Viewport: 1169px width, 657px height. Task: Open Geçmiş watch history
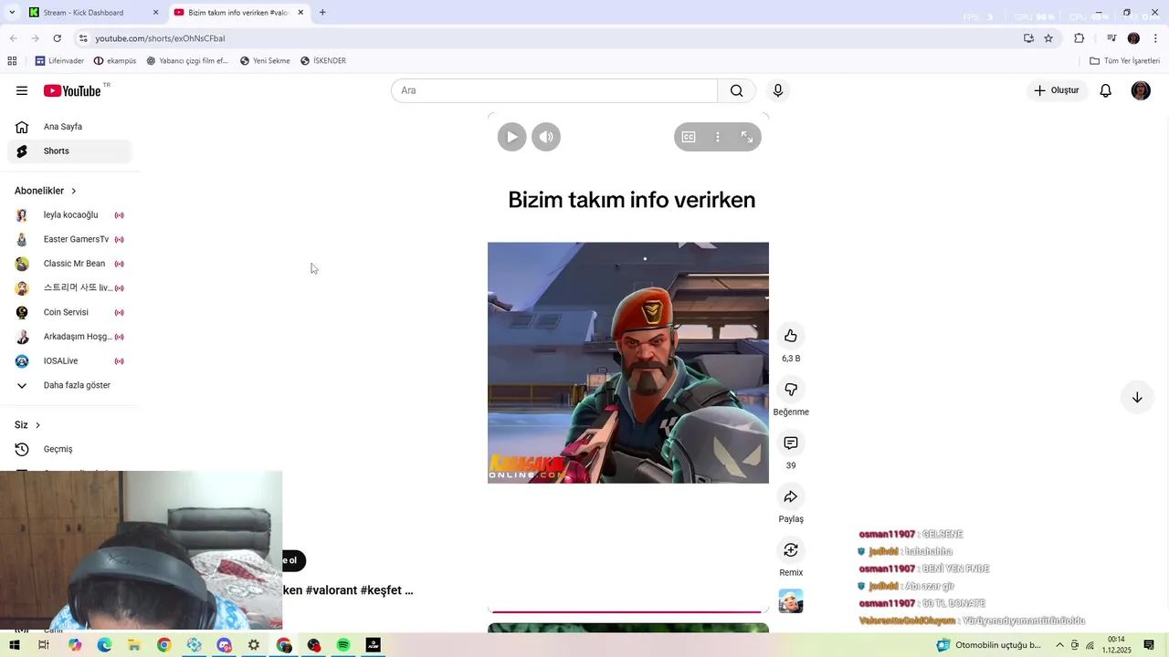coord(69,449)
